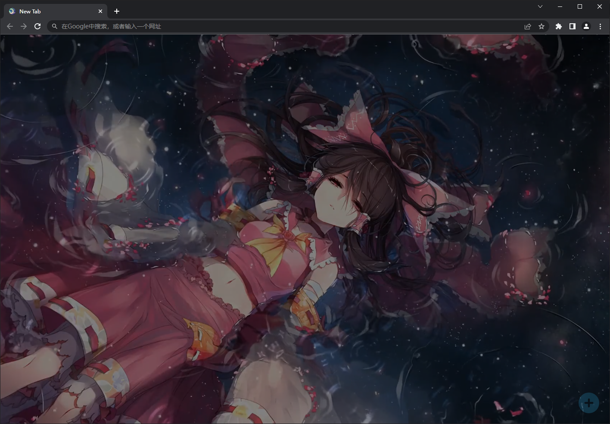Go forward using the forward arrow

point(24,26)
